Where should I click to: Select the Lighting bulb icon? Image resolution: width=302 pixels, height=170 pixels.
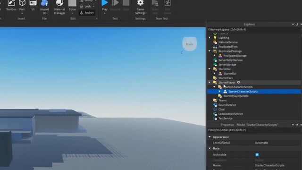(215, 38)
